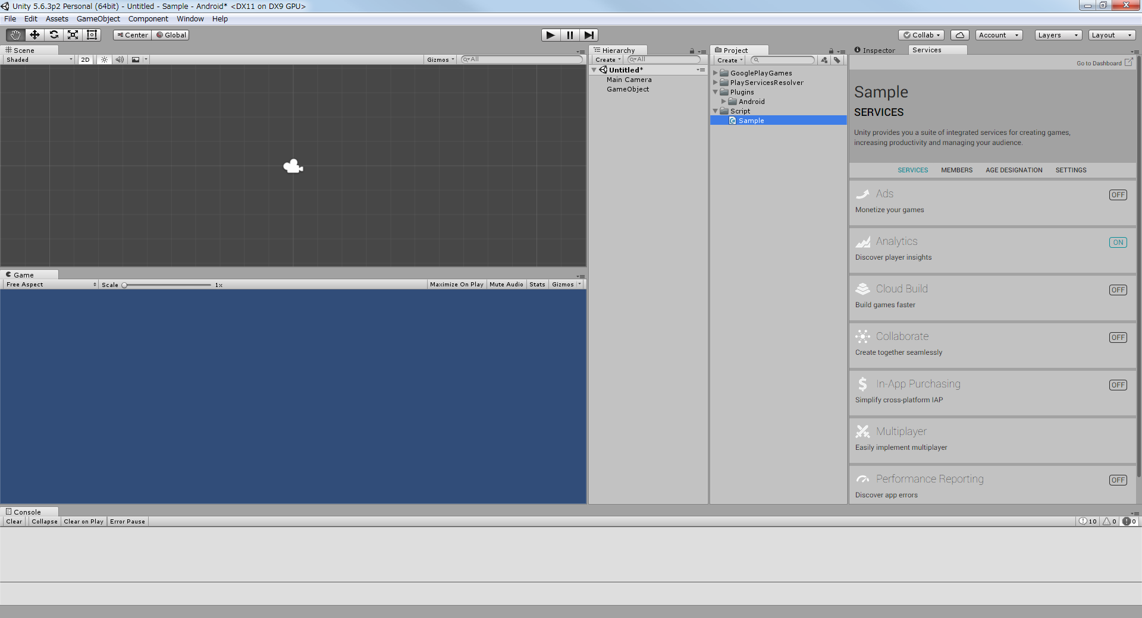Click the Services panel vertical scrollbar
The width and height of the screenshot is (1142, 618).
1138,267
